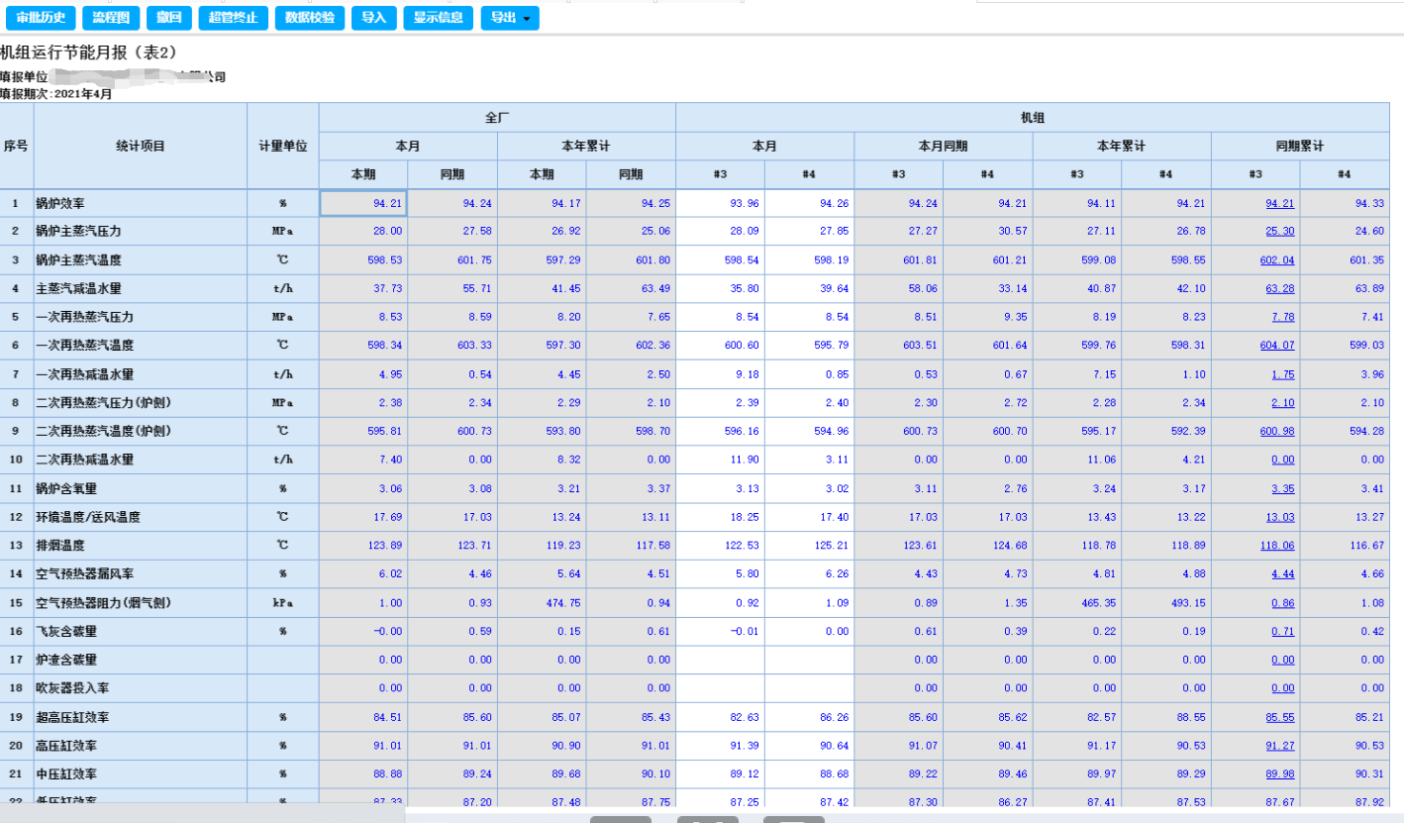1404x823 pixels.
Task: Edit 锅炉主蒸汽压力 本月 #3 input showing 28.09
Action: click(x=720, y=231)
